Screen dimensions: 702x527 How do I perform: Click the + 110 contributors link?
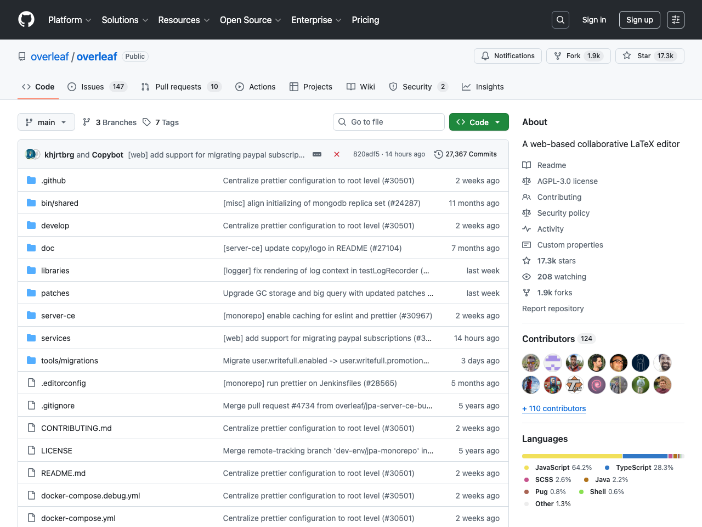pyautogui.click(x=554, y=408)
